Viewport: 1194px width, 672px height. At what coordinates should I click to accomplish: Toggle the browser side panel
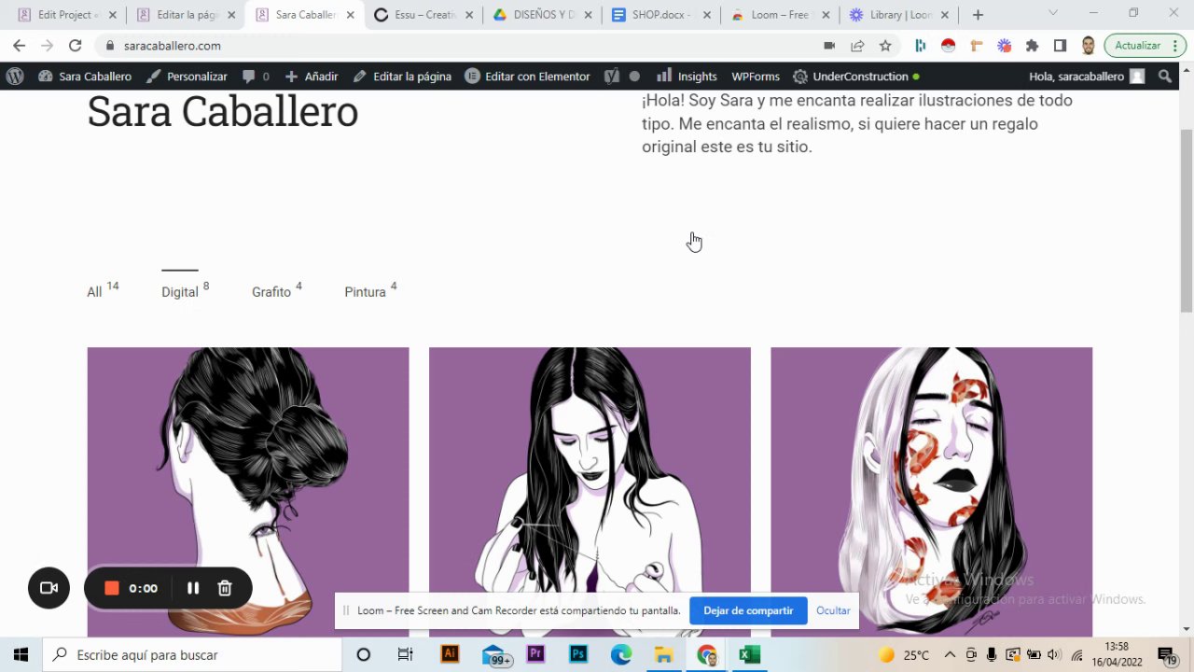click(x=1060, y=46)
